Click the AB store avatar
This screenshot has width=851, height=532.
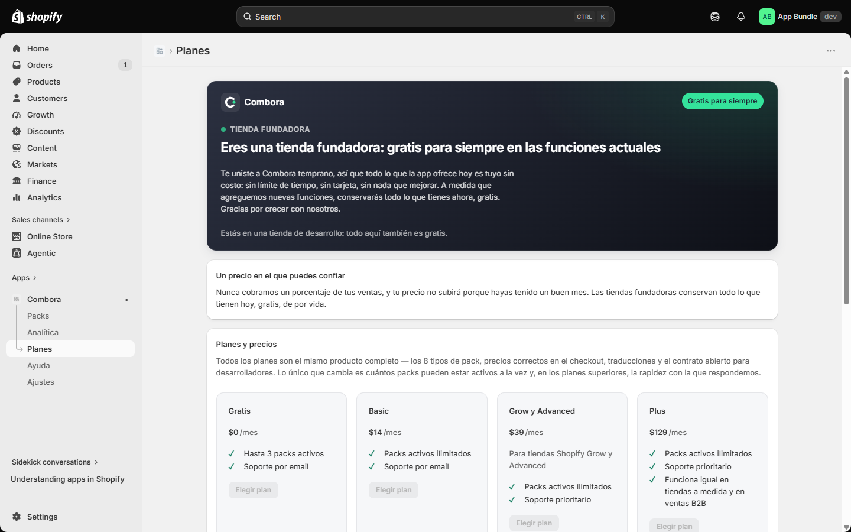coord(767,17)
